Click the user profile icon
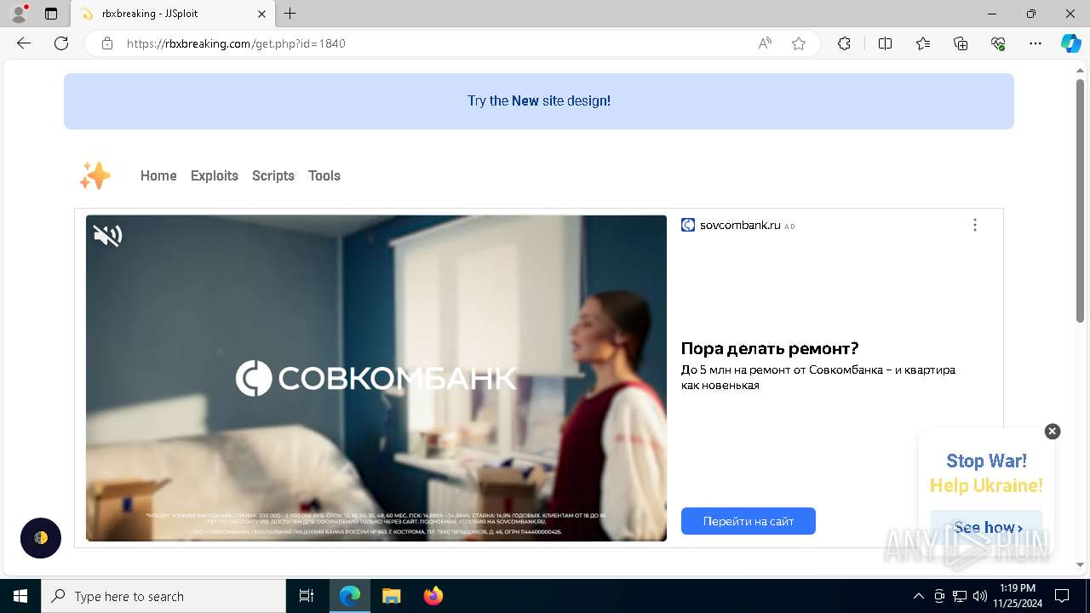1090x613 pixels. pyautogui.click(x=19, y=14)
